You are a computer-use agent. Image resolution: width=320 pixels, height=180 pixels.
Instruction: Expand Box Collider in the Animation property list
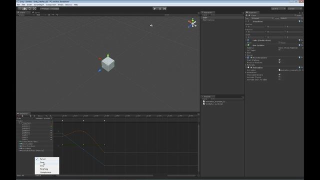coord(19,144)
